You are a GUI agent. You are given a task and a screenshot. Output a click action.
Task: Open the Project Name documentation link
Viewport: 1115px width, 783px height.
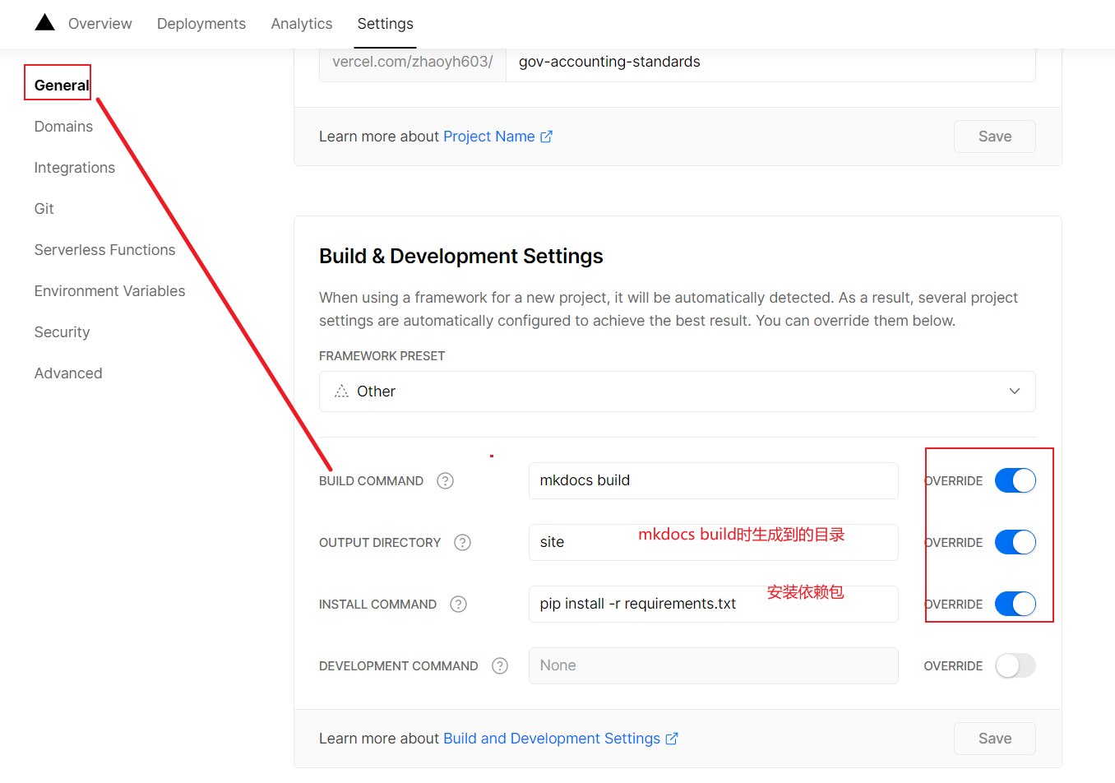point(488,137)
